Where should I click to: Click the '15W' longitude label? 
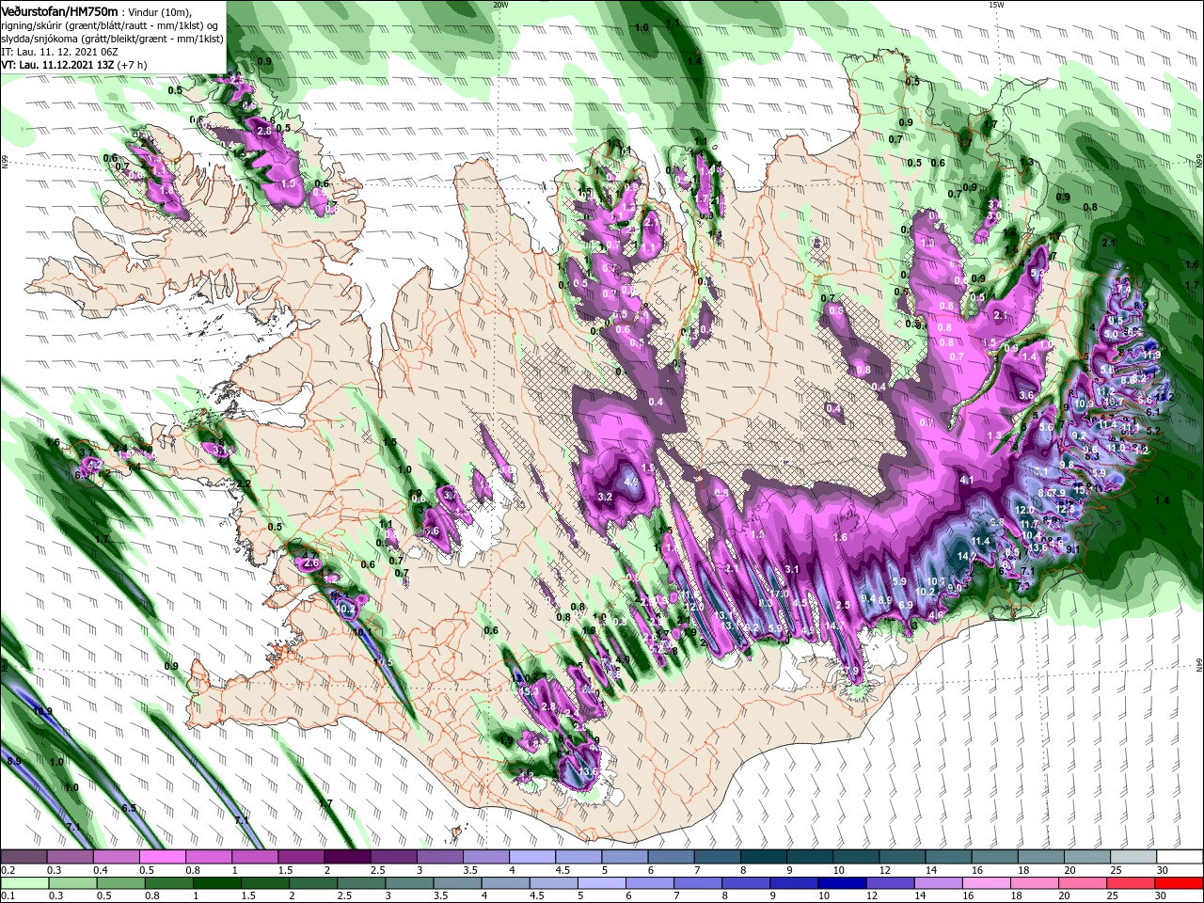[996, 5]
